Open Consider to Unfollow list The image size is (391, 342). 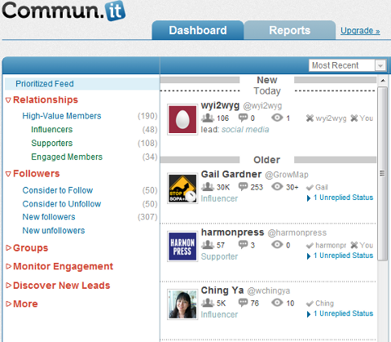pos(62,204)
